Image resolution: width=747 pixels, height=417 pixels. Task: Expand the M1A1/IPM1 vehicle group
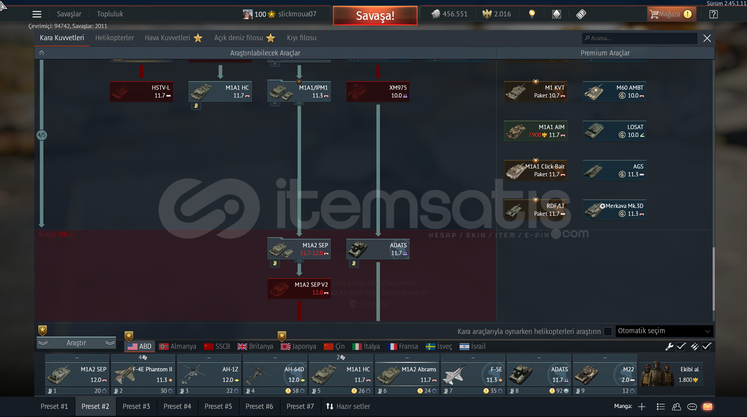pyautogui.click(x=299, y=103)
